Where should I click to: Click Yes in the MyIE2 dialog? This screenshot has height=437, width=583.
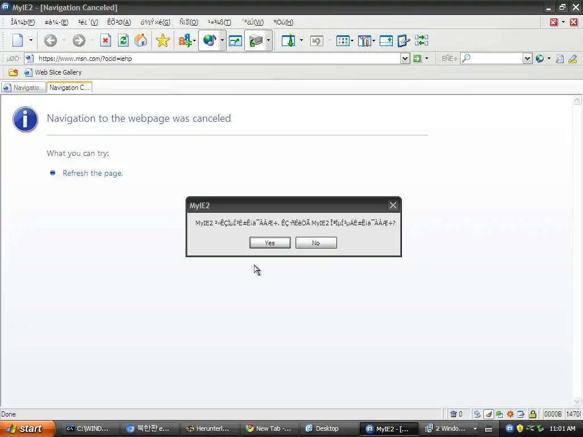pos(270,242)
